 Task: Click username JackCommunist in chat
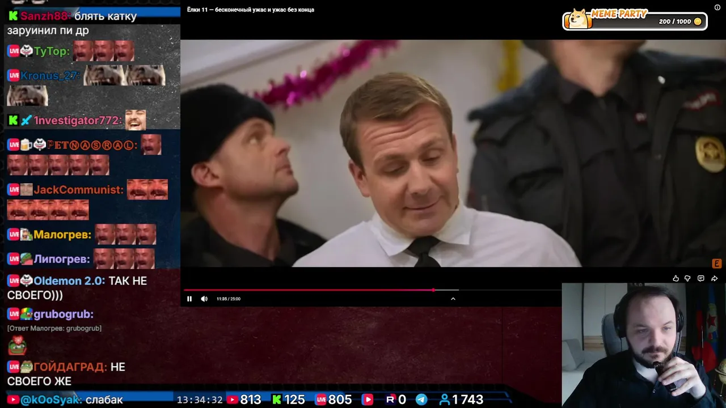click(78, 190)
